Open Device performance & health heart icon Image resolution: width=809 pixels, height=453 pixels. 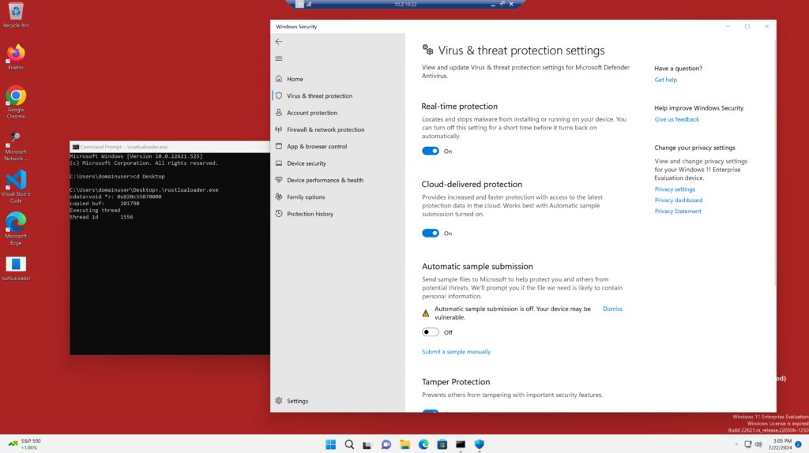[x=279, y=180]
